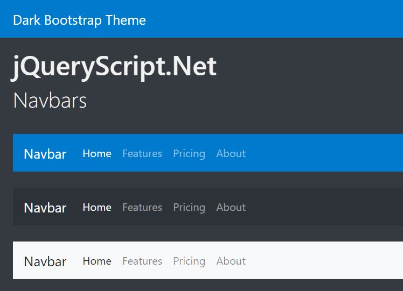
Task: Click the Navbars section heading
Action: coord(50,101)
